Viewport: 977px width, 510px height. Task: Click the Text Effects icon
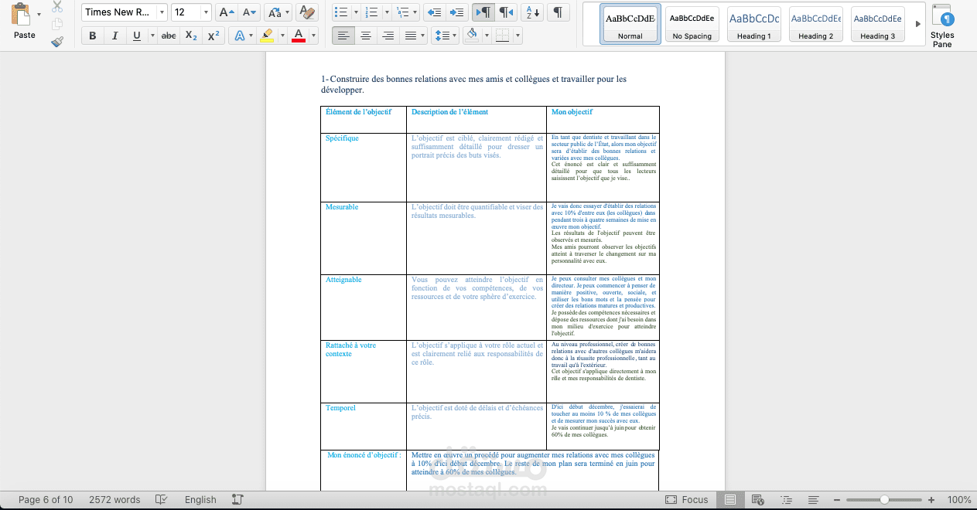click(x=241, y=36)
